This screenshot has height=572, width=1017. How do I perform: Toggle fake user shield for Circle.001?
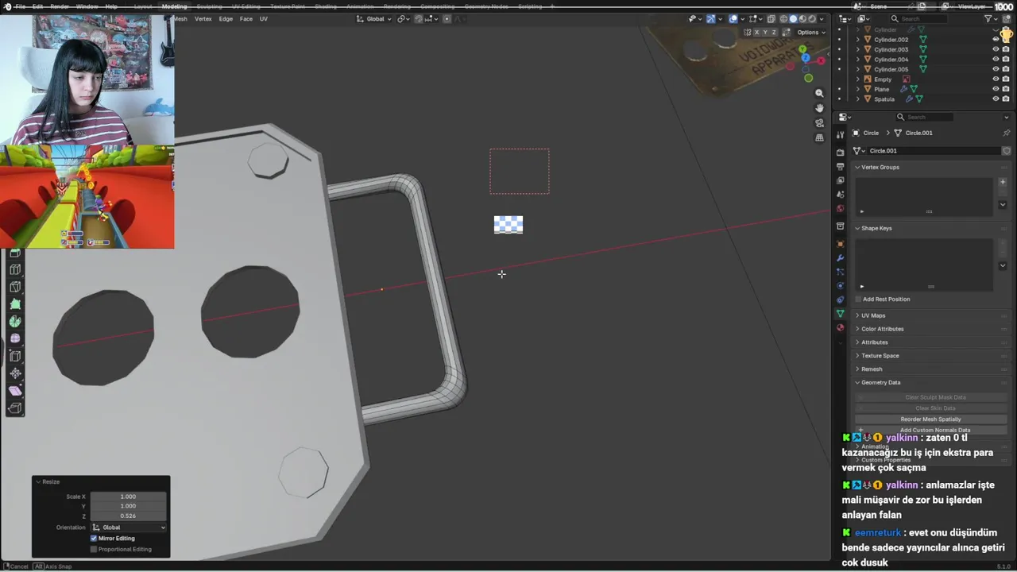(1006, 151)
